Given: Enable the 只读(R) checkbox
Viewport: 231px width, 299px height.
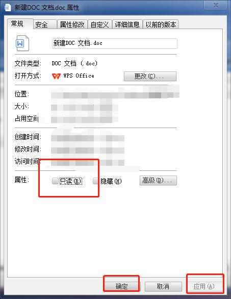Looking at the screenshot, I should [55, 181].
